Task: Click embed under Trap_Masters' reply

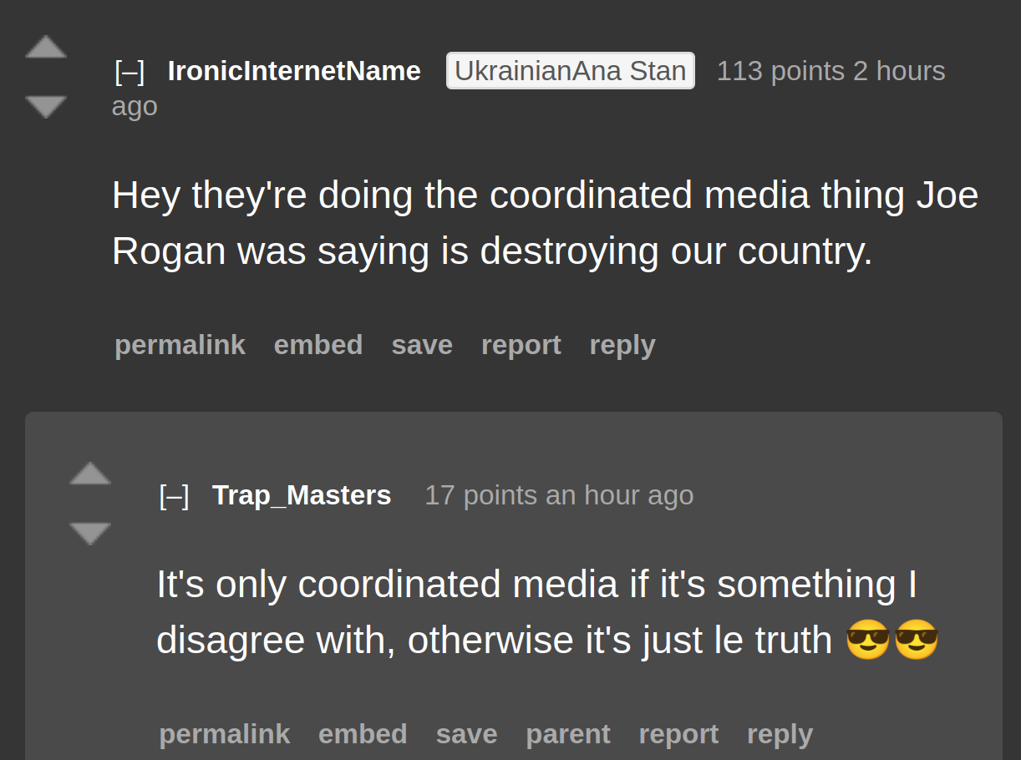Action: pyautogui.click(x=363, y=734)
